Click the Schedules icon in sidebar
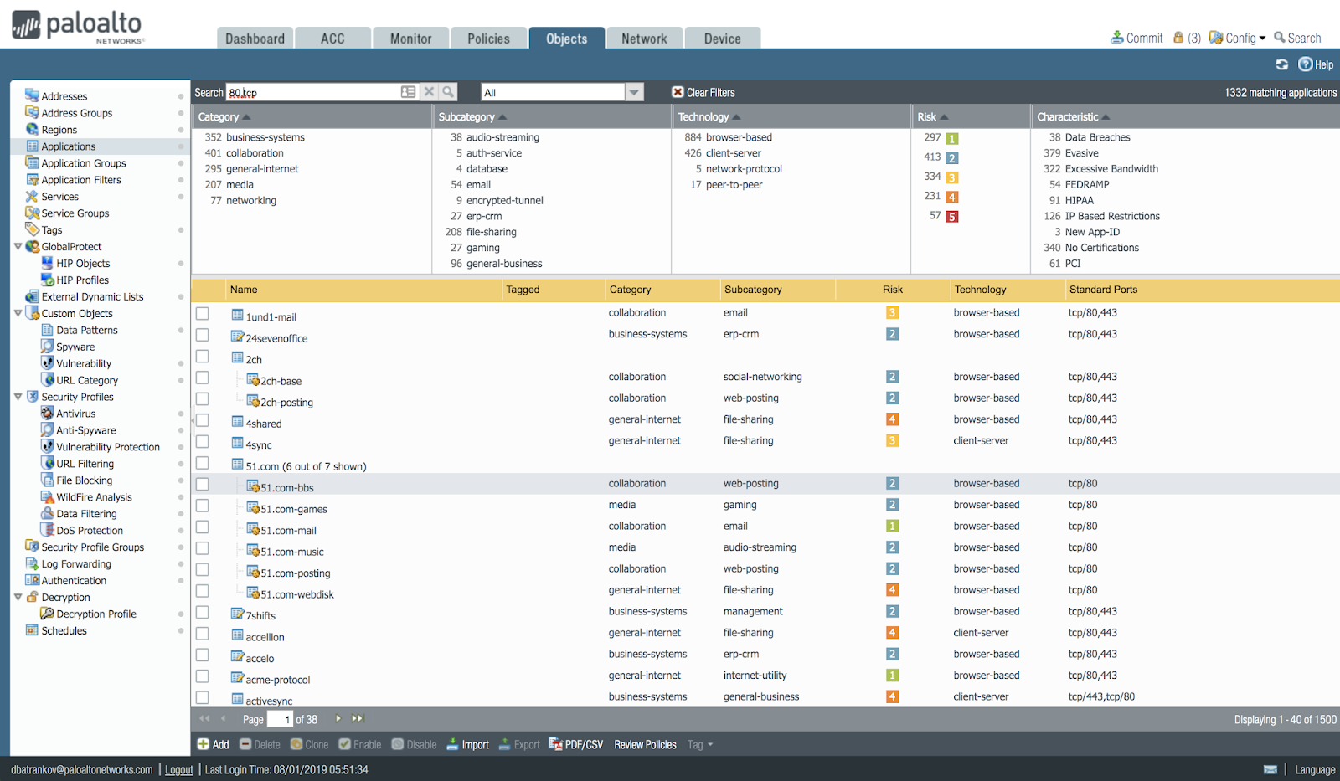 tap(32, 630)
